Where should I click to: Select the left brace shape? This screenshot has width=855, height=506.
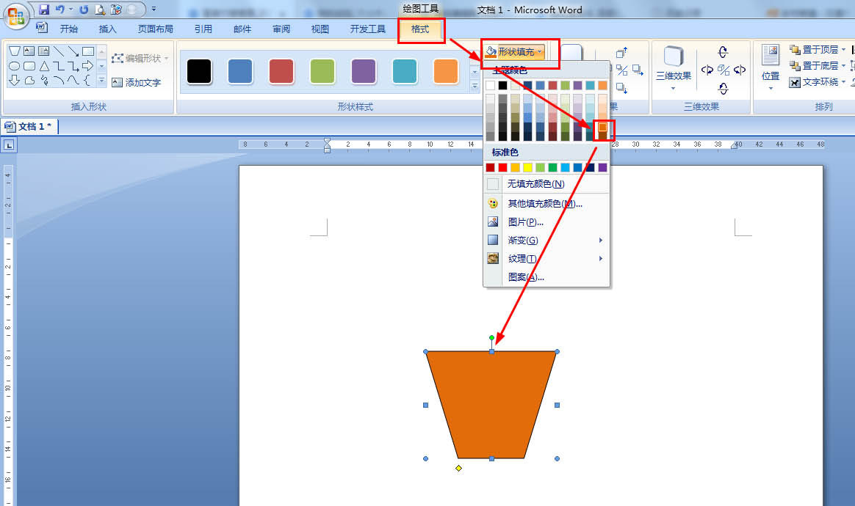(x=88, y=81)
